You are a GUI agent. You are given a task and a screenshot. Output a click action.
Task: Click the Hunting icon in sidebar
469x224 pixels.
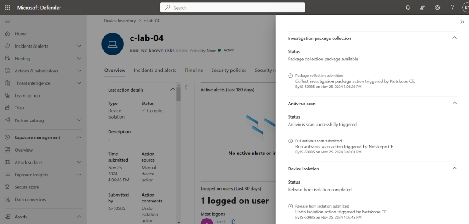tap(7, 58)
